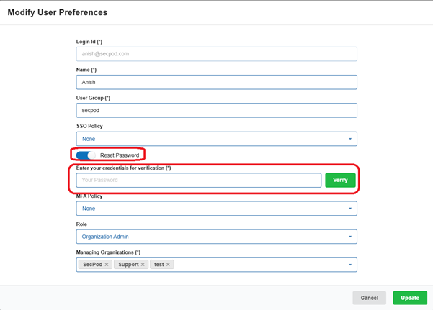Remove the SecPod organization tag

[x=107, y=265]
